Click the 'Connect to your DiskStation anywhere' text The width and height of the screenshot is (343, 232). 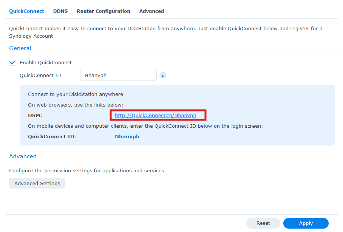click(76, 94)
